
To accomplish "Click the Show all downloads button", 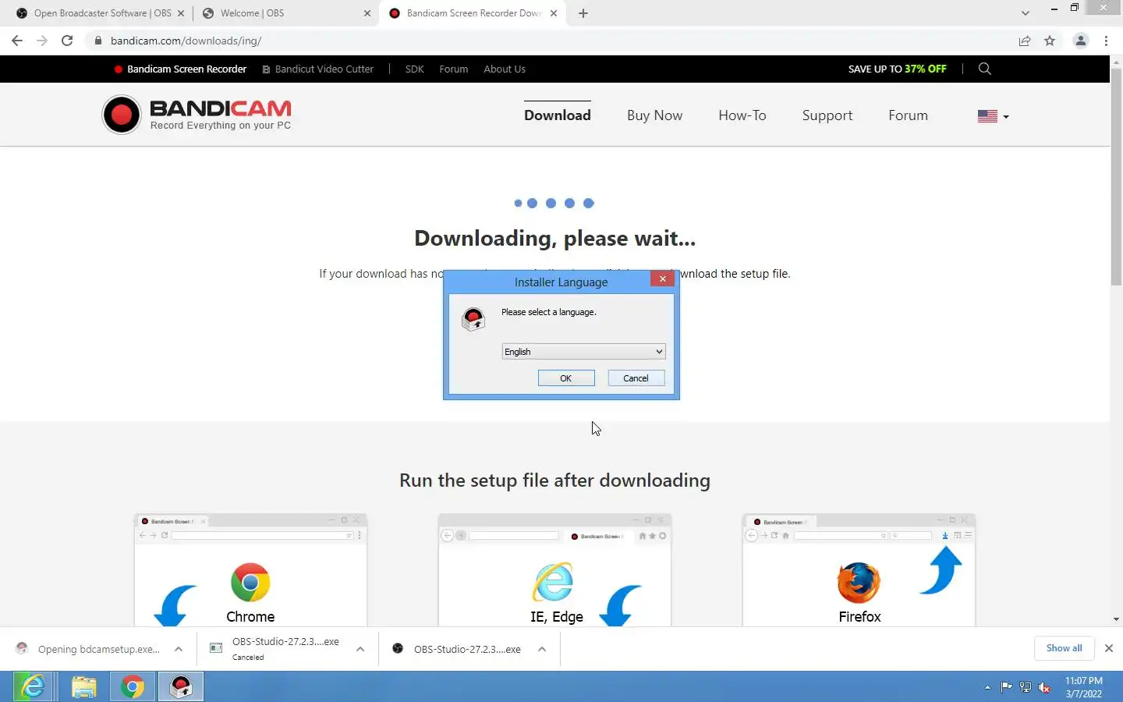I will [1064, 648].
